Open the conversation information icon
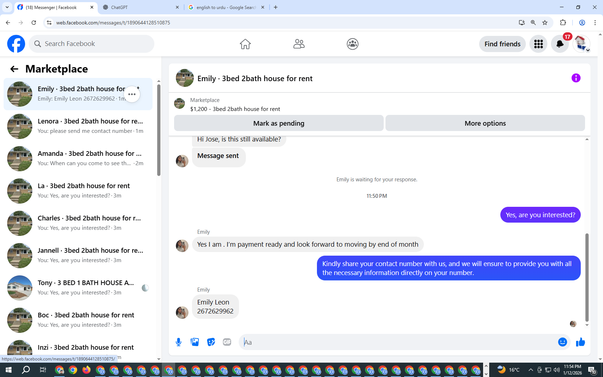The width and height of the screenshot is (603, 377). click(576, 78)
